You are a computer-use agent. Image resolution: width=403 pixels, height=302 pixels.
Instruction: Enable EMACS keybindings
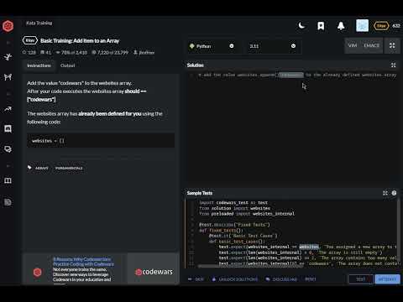click(x=371, y=45)
